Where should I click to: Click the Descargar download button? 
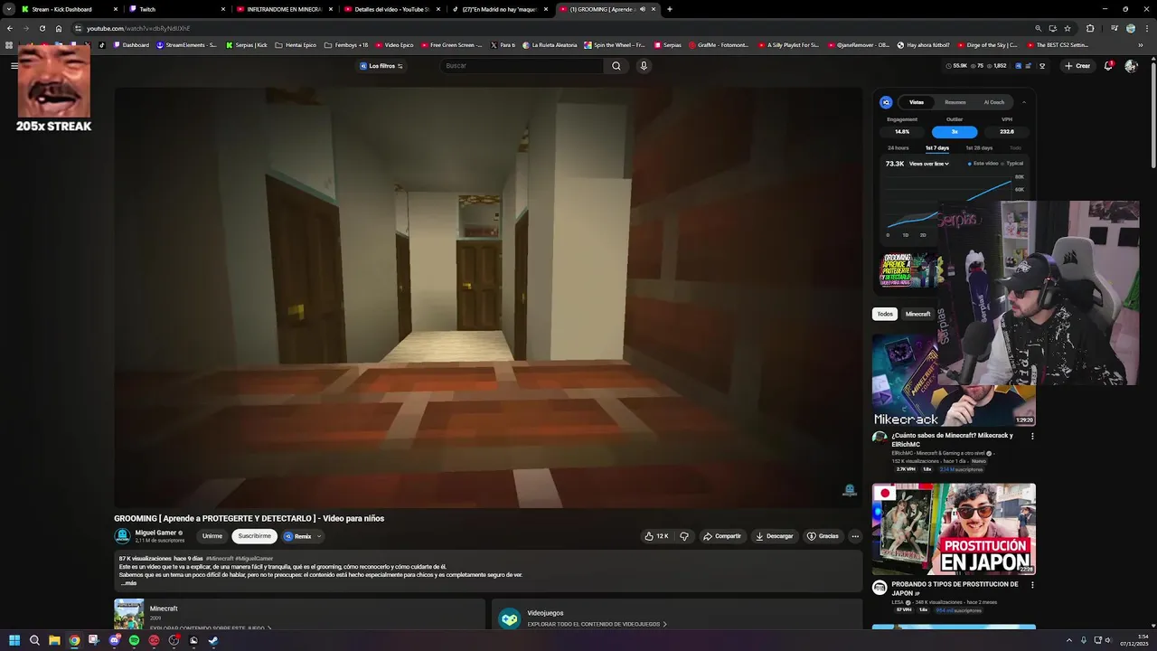(x=774, y=536)
